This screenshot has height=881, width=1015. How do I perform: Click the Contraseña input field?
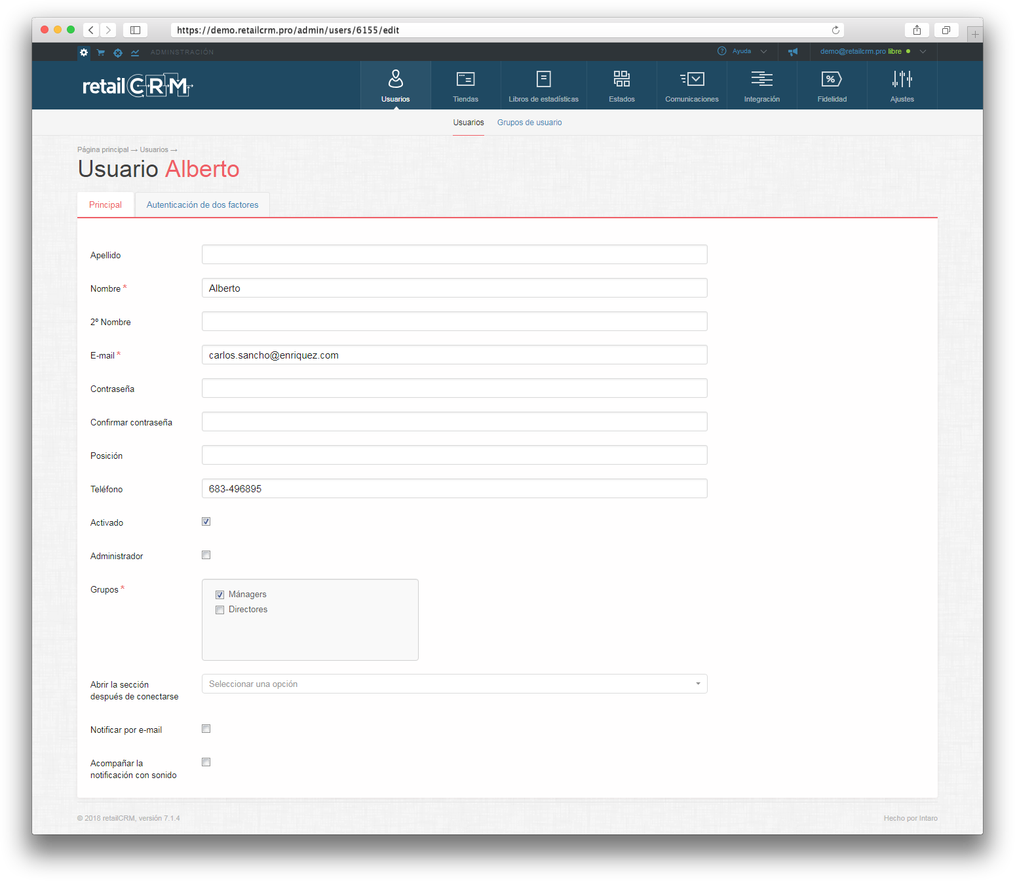coord(455,388)
